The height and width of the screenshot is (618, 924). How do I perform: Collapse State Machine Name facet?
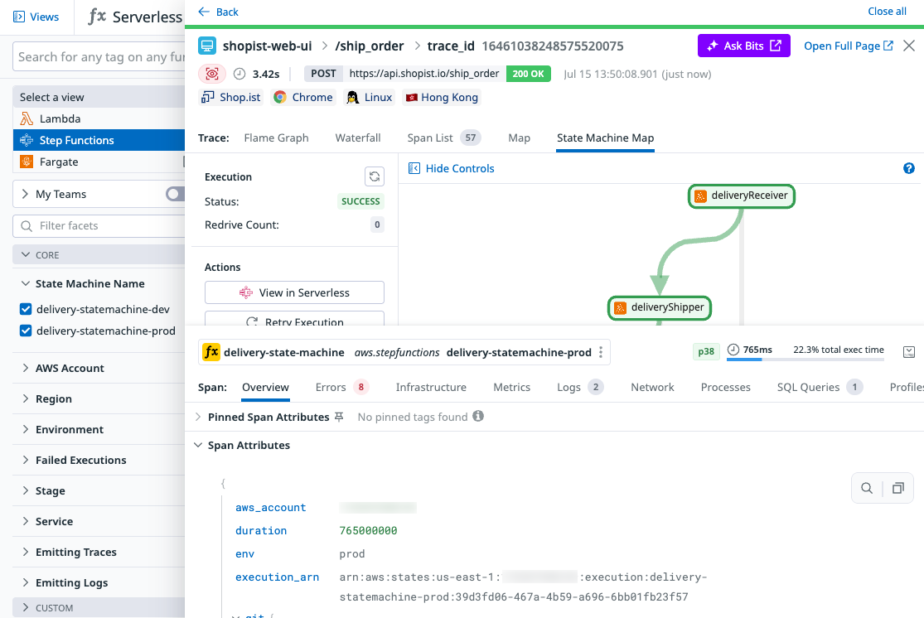click(x=26, y=283)
